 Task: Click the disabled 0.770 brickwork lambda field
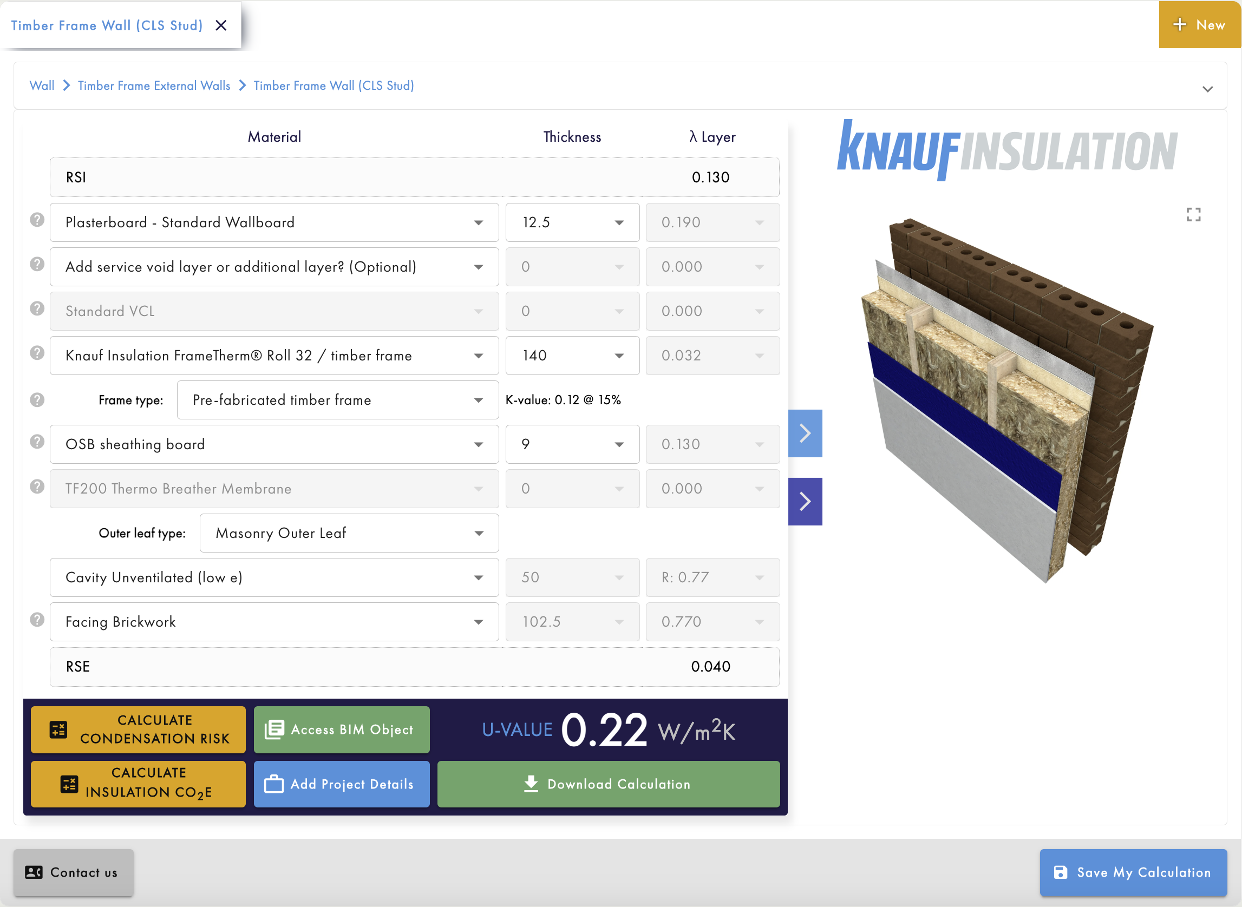coord(712,622)
